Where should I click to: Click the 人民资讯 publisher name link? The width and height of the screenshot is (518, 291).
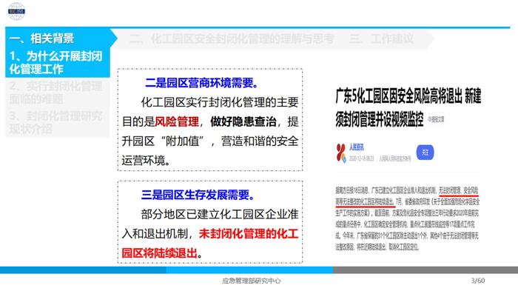[x=357, y=147]
